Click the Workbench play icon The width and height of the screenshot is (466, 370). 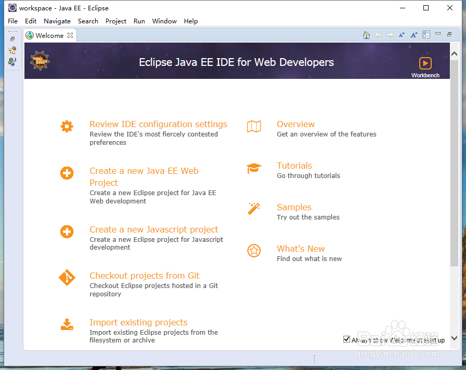425,63
